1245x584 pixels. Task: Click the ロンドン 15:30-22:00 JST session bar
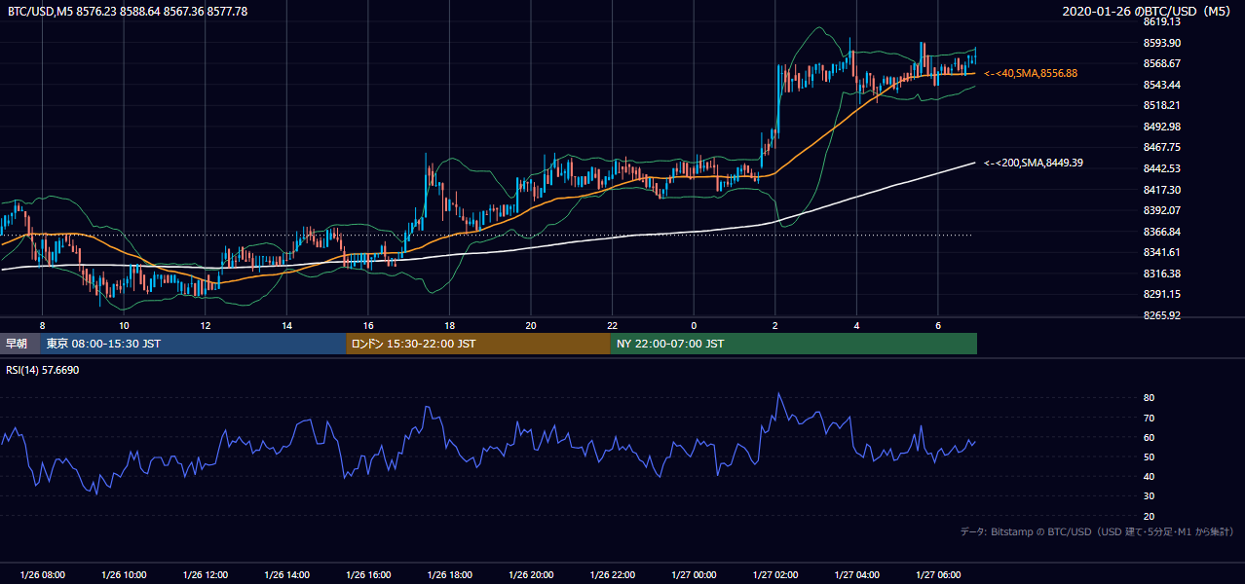coord(478,344)
